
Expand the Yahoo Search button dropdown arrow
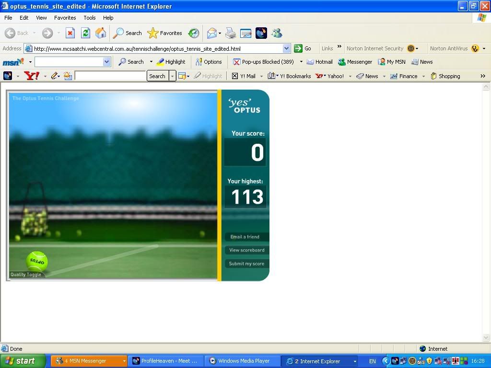[x=173, y=76]
